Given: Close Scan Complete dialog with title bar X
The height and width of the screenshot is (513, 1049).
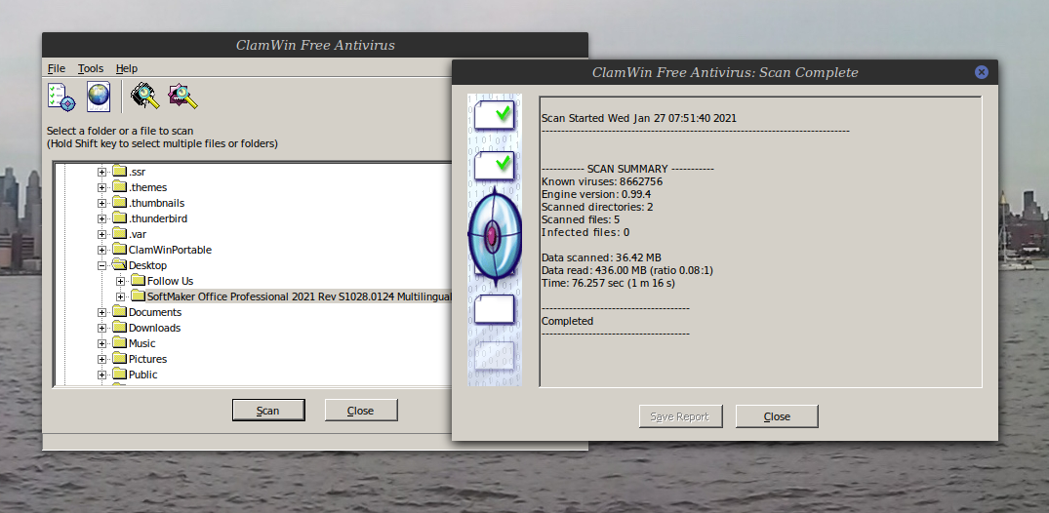Looking at the screenshot, I should pyautogui.click(x=982, y=72).
